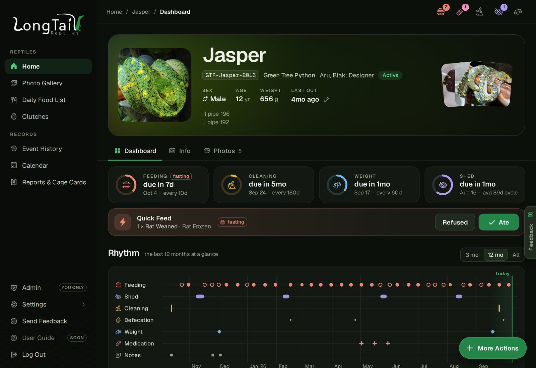Select the 12 mo range option
Image resolution: width=536 pixels, height=368 pixels.
495,255
